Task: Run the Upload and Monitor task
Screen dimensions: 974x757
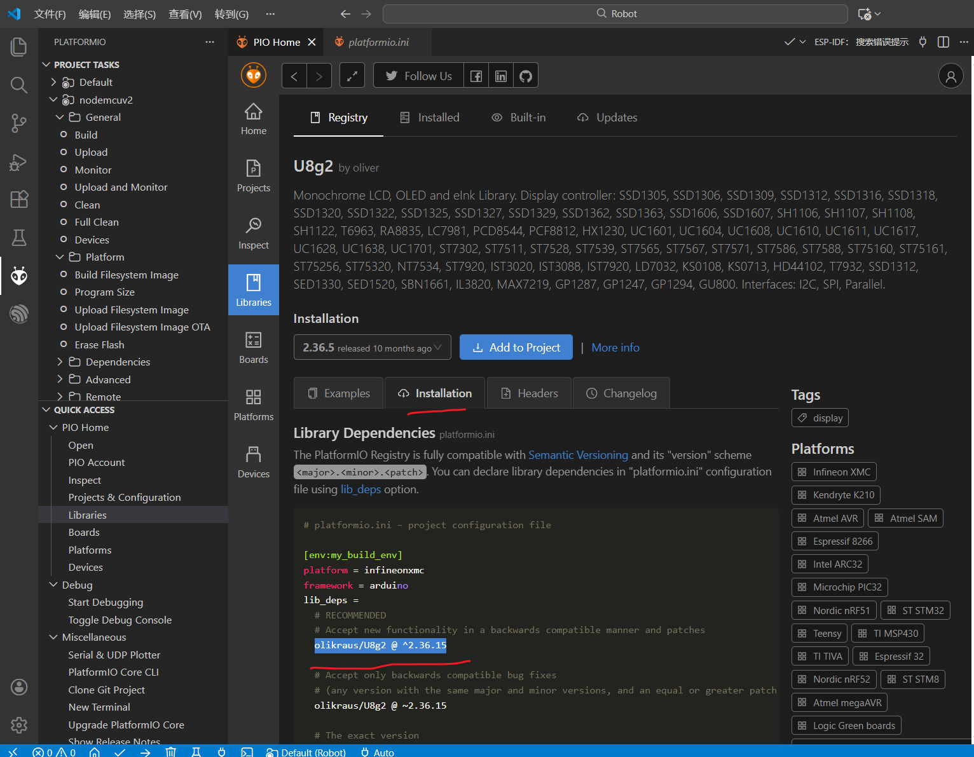Action: pyautogui.click(x=121, y=187)
